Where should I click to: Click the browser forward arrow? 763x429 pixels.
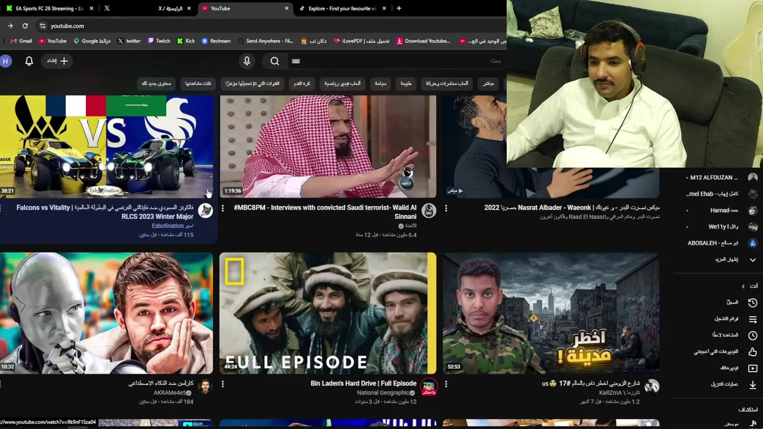10,26
